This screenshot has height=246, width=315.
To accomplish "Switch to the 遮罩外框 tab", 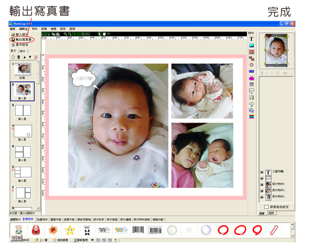I will pyautogui.click(x=69, y=220).
